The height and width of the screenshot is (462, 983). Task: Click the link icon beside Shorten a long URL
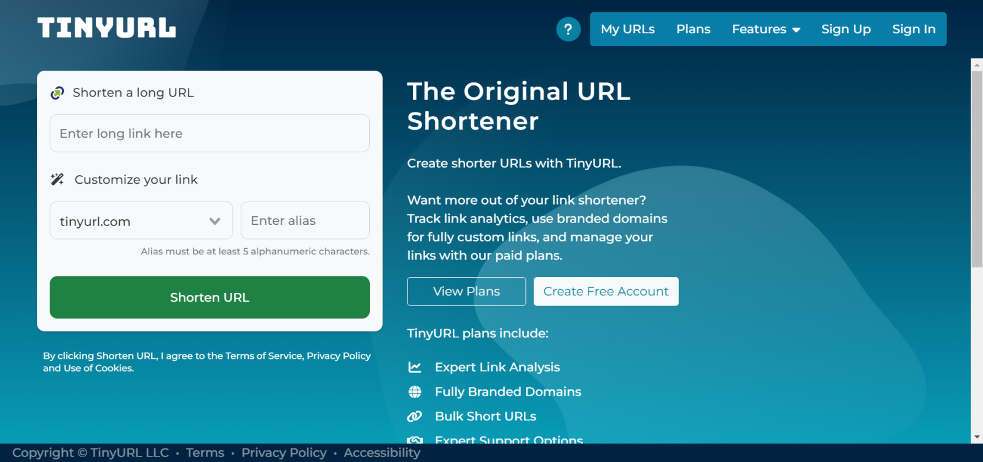57,93
